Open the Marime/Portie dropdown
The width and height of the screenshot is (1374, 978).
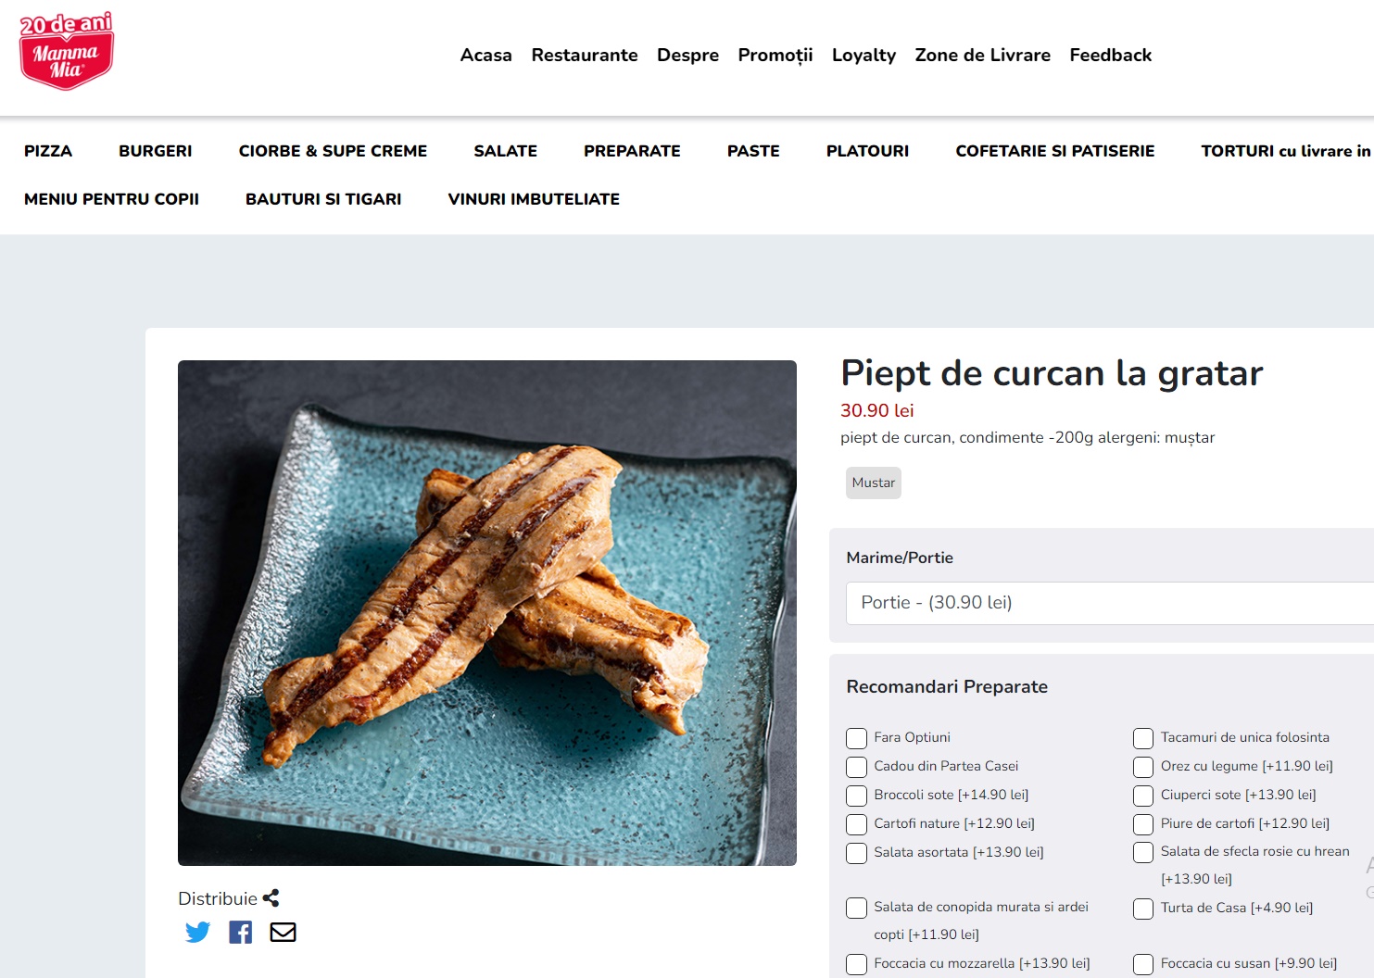[1110, 603]
